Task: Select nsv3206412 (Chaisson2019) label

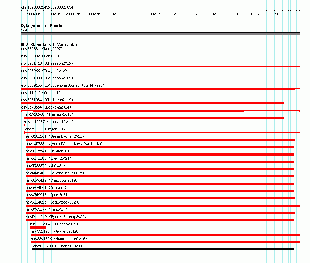Action: [52, 180]
